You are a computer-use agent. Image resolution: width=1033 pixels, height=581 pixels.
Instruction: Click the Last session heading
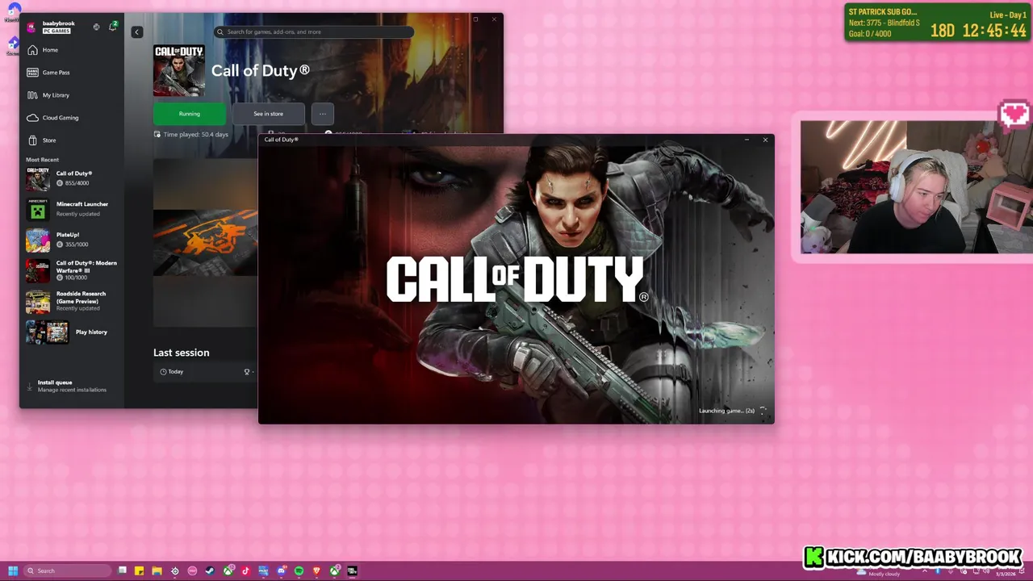[x=182, y=353]
